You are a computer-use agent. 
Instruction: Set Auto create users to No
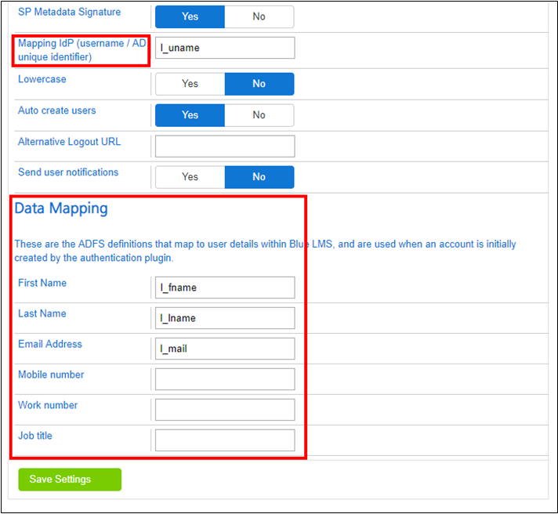259,115
